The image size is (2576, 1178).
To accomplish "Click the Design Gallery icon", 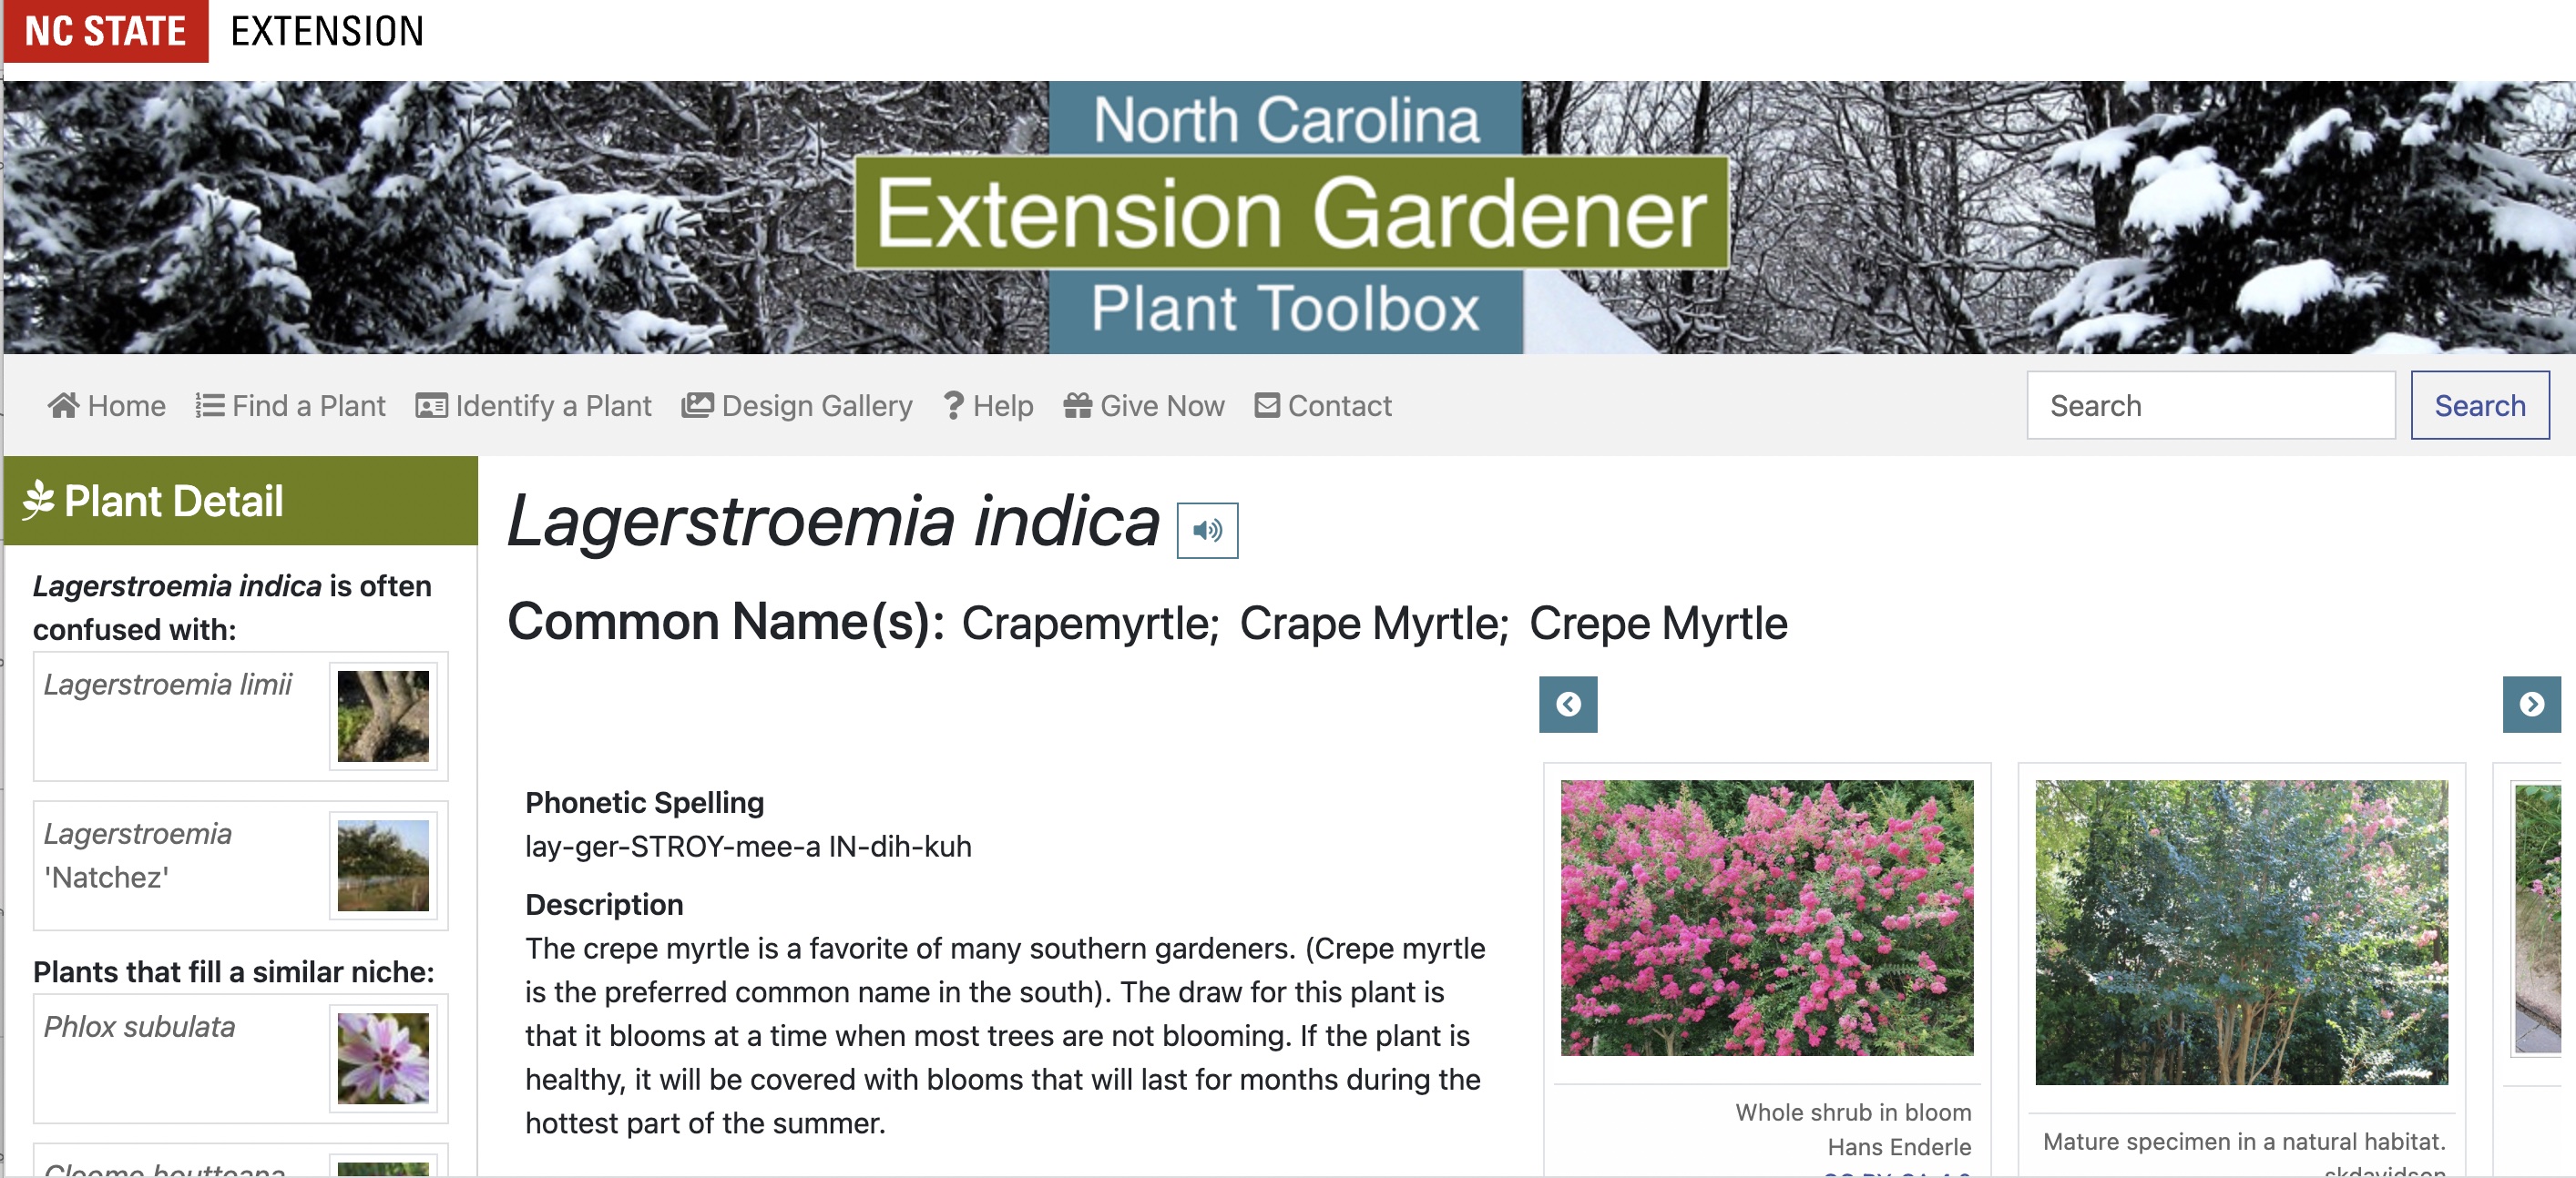I will click(701, 404).
